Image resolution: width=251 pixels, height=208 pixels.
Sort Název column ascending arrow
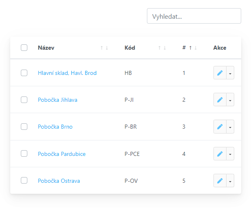(x=102, y=48)
